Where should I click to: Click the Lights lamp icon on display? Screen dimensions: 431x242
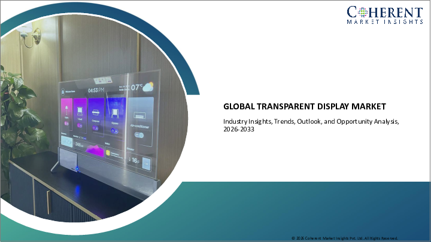67,109
